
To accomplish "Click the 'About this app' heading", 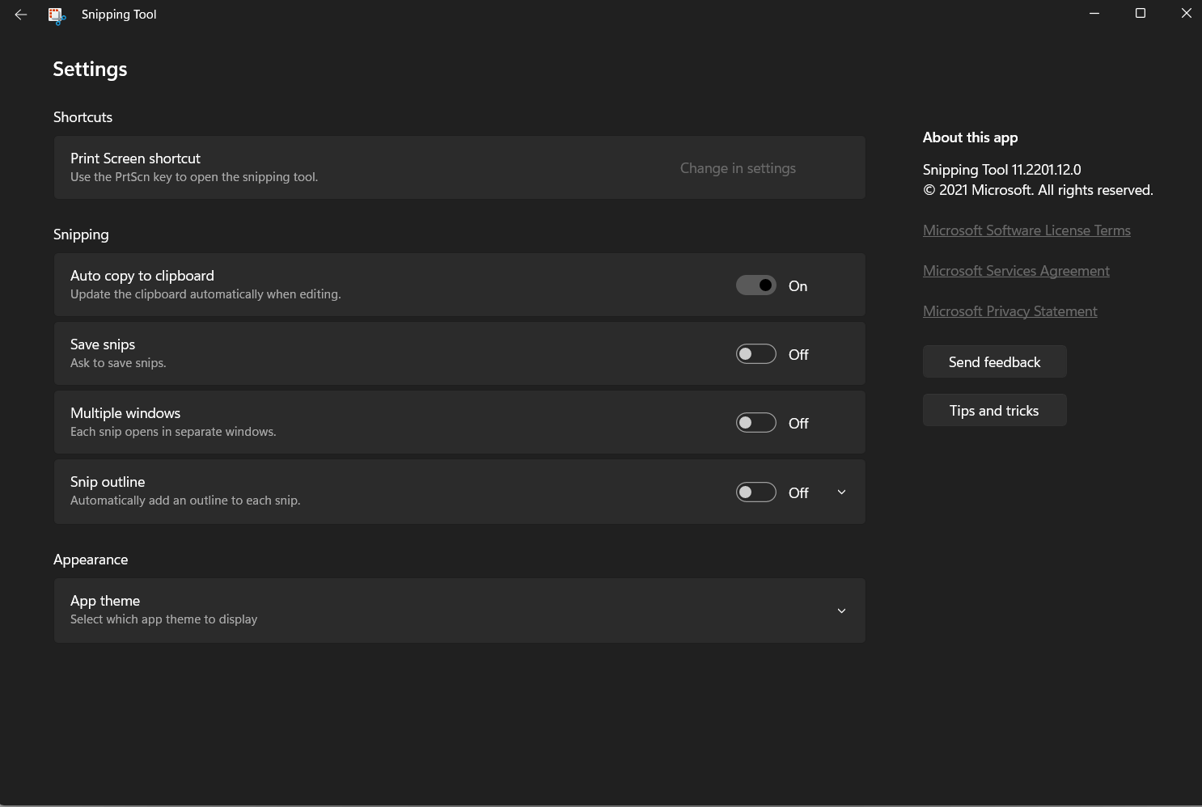I will pos(970,137).
